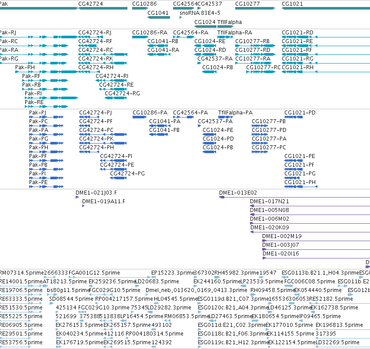Screen dimensions: 370x349
Task: Click EST EP15223.3prime
Action: 153,277
